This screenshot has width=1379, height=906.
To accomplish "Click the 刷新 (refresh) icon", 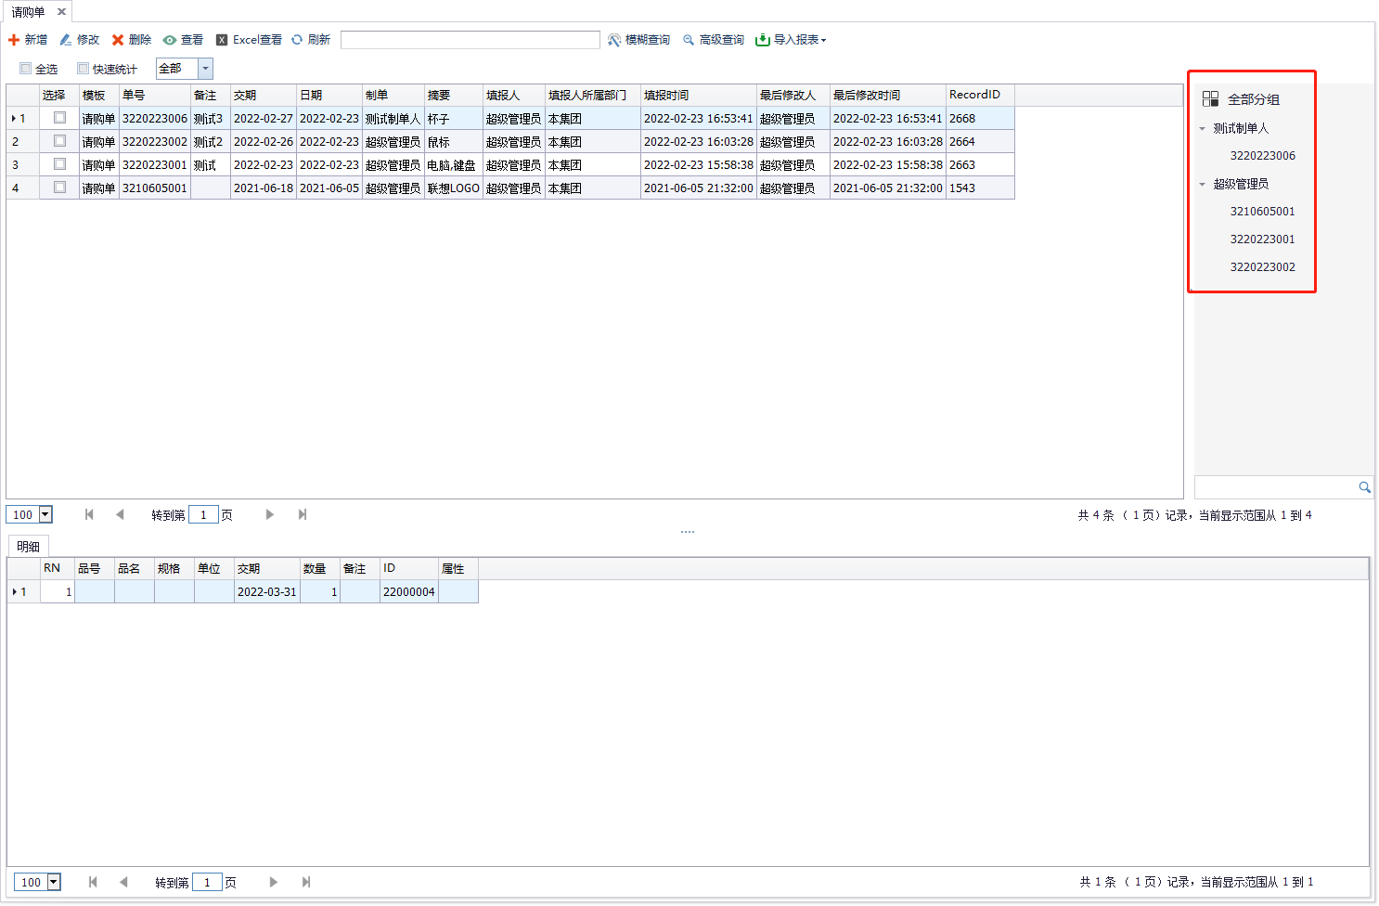I will click(x=297, y=40).
